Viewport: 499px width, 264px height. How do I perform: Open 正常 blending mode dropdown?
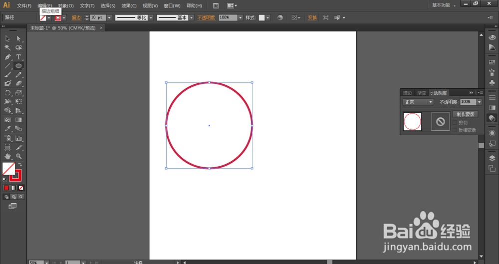tap(418, 102)
